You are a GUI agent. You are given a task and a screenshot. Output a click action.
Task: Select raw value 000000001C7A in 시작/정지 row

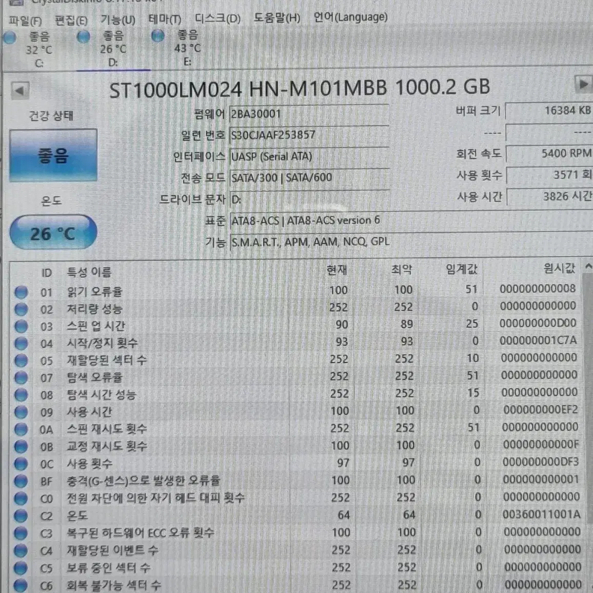coord(538,341)
